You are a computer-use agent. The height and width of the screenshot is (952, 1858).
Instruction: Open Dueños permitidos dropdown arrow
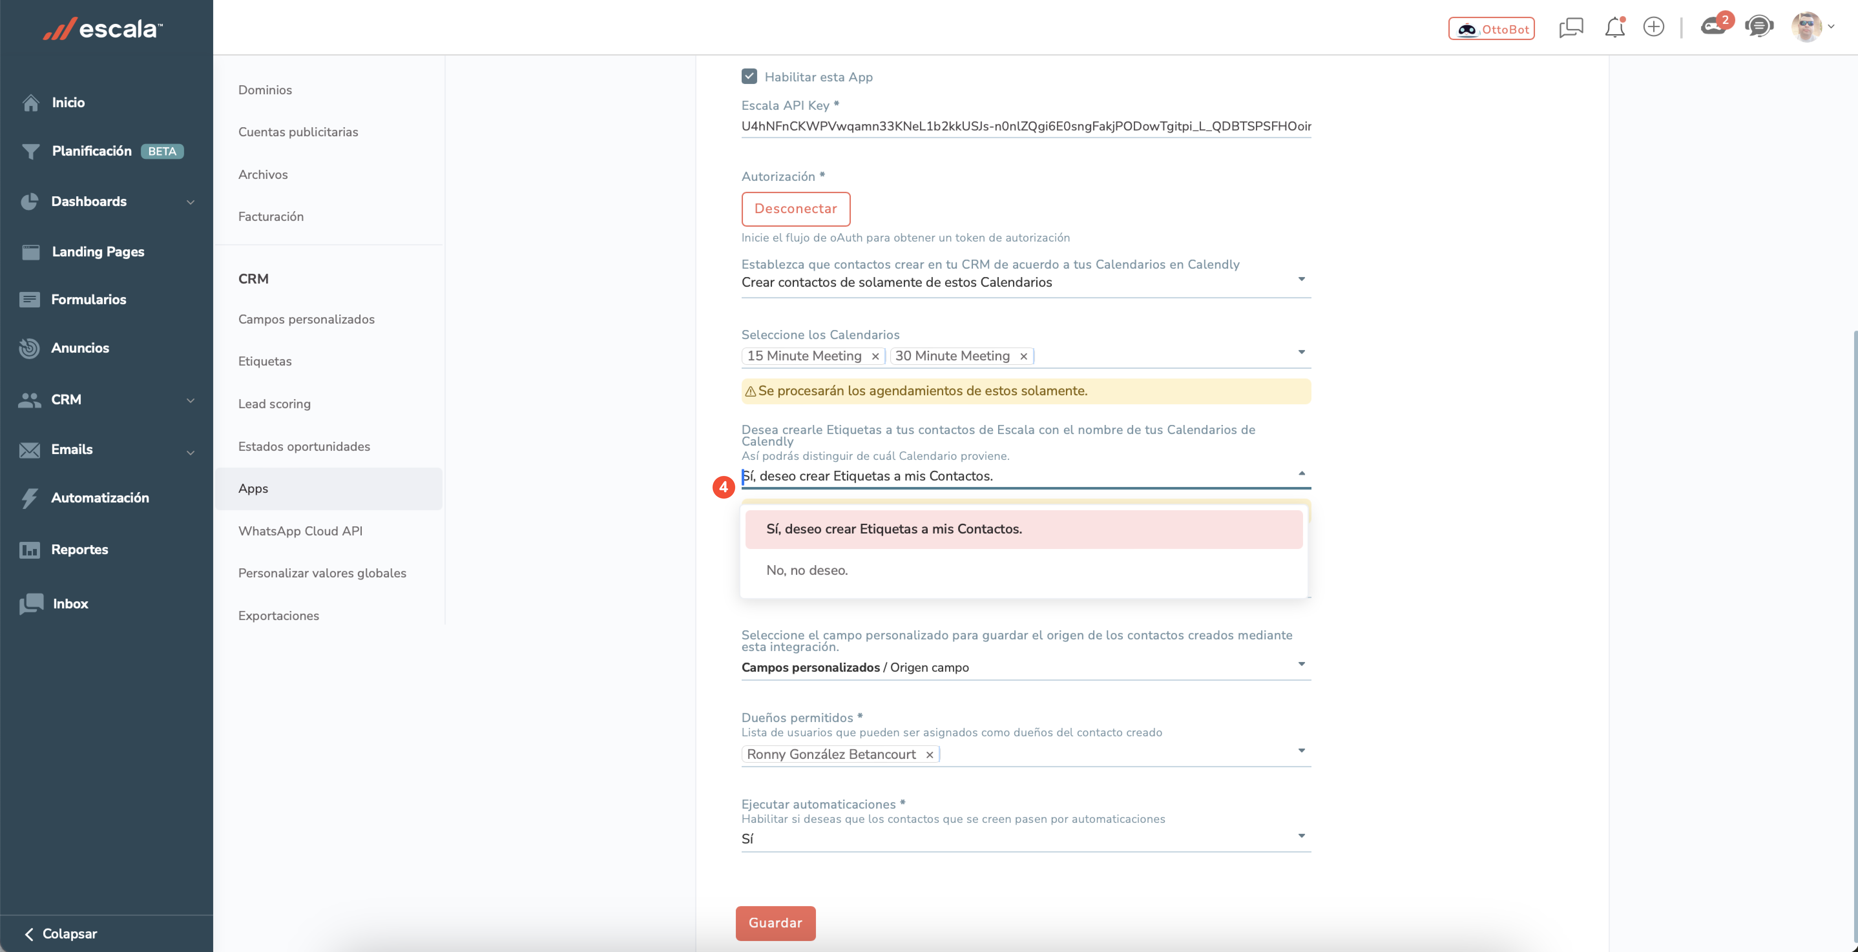point(1301,751)
